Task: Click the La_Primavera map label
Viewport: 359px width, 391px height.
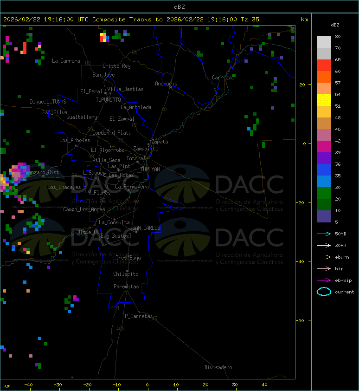Action: tap(132, 187)
